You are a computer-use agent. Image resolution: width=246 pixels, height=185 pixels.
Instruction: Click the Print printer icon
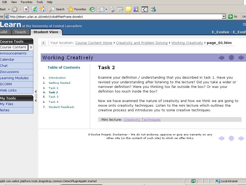[x=112, y=9]
